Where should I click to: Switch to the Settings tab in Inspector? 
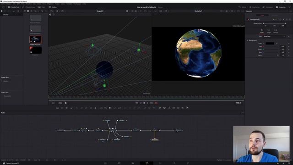[x=276, y=31]
